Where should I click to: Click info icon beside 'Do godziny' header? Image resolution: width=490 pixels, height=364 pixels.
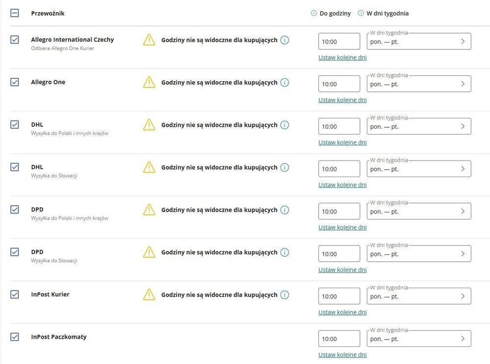(314, 13)
